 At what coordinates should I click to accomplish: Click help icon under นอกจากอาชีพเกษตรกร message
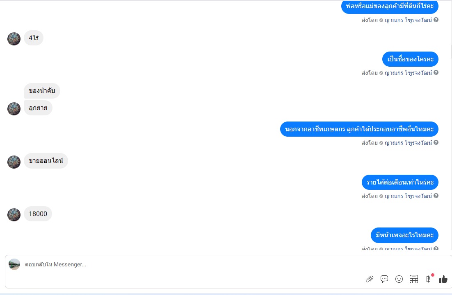(436, 143)
